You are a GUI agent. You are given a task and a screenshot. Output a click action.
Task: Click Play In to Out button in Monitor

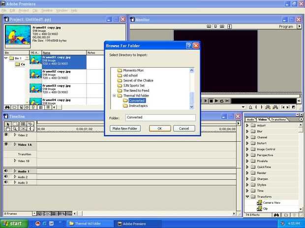(x=227, y=101)
